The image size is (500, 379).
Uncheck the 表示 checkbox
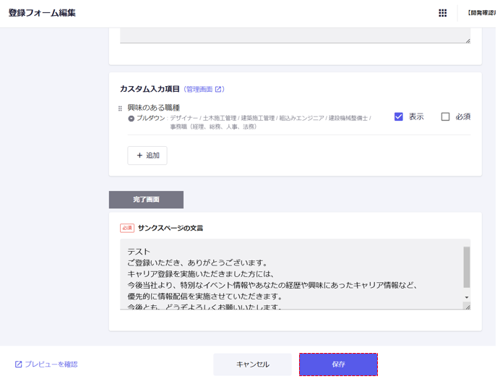(x=398, y=116)
